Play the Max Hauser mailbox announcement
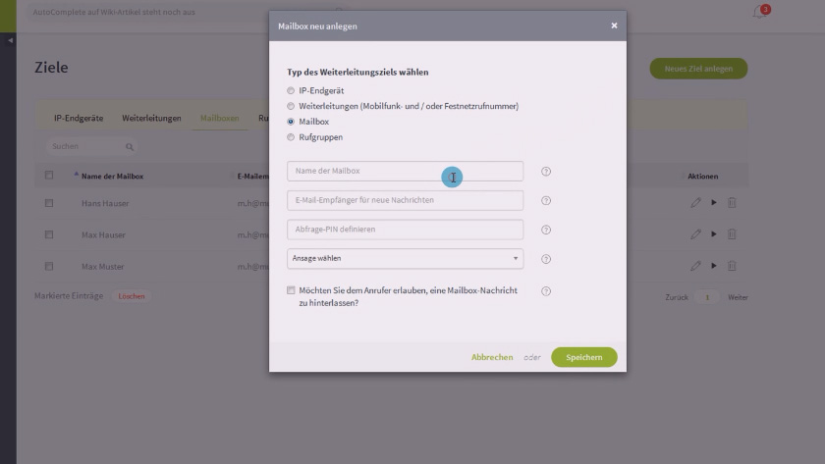The width and height of the screenshot is (825, 464). [x=714, y=233]
